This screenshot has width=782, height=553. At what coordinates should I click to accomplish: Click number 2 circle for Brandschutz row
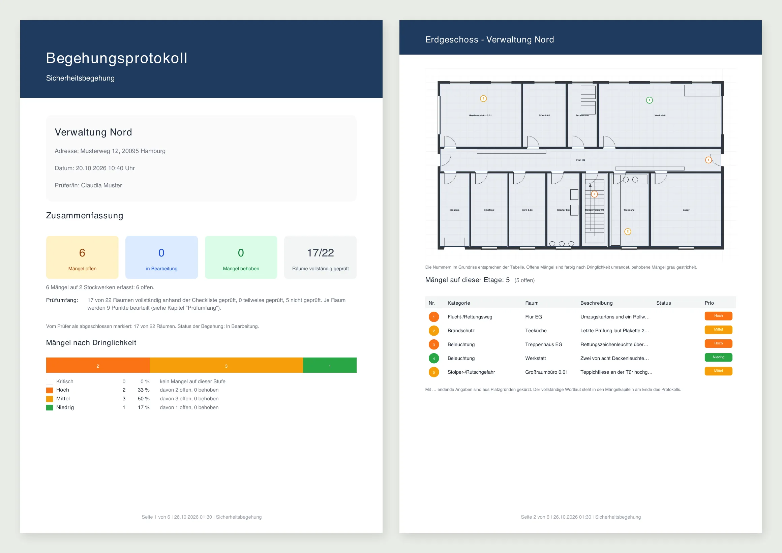pos(433,331)
